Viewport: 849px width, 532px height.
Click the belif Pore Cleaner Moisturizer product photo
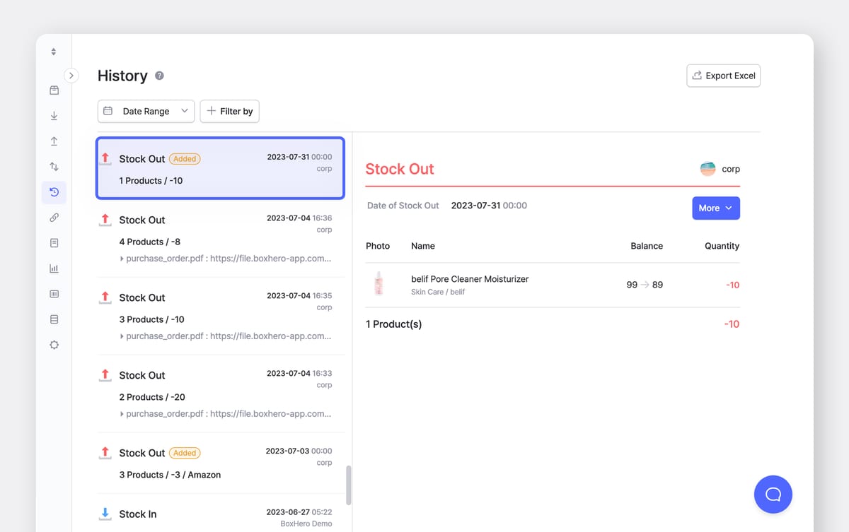tap(379, 284)
